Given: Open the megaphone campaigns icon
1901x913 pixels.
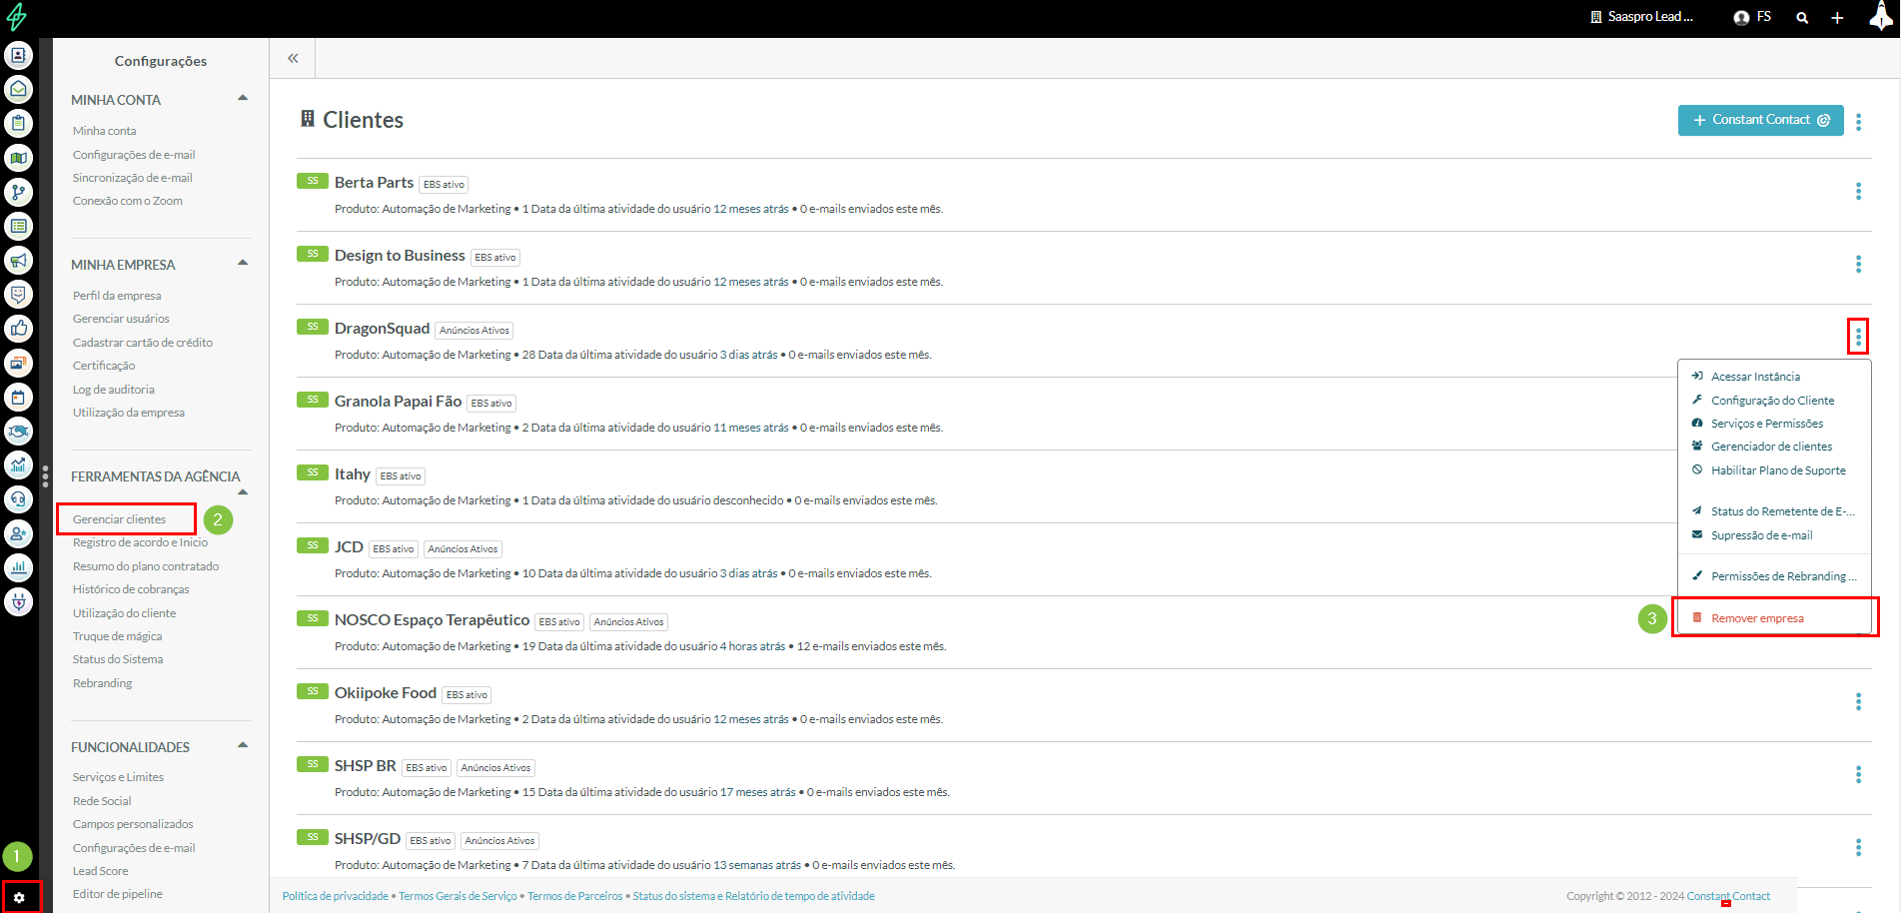Looking at the screenshot, I should 18,260.
